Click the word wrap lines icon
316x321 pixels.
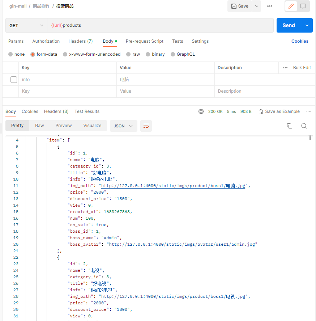pyautogui.click(x=146, y=126)
